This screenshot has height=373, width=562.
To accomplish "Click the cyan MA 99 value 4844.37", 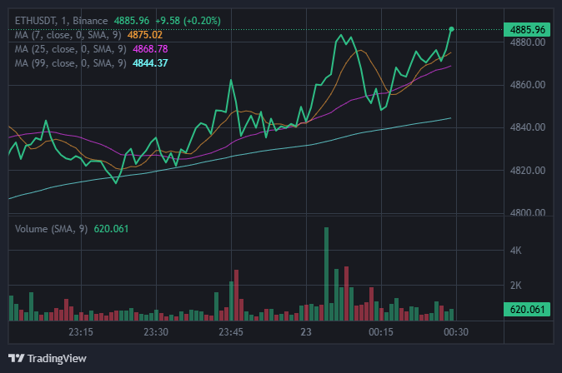I will [151, 63].
